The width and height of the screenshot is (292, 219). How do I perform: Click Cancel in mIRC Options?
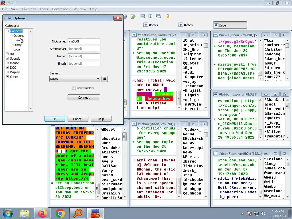click(78, 119)
